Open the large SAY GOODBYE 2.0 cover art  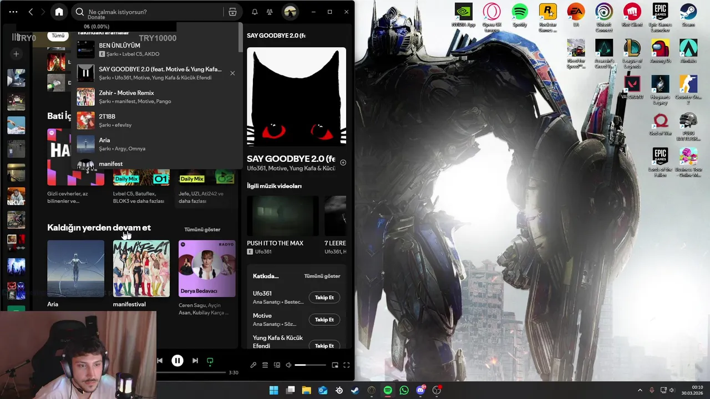click(x=296, y=96)
